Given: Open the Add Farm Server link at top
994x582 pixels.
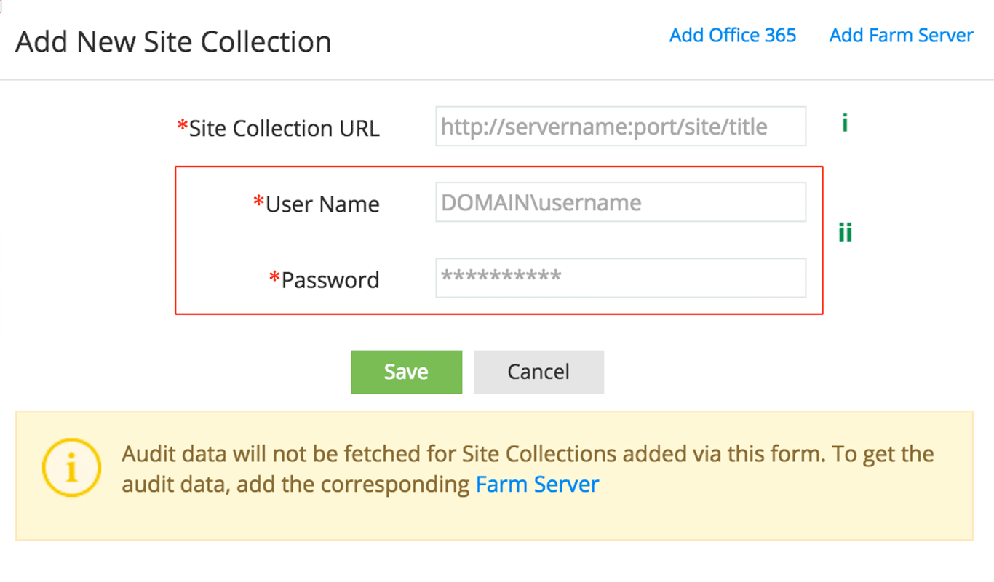Looking at the screenshot, I should (x=901, y=35).
